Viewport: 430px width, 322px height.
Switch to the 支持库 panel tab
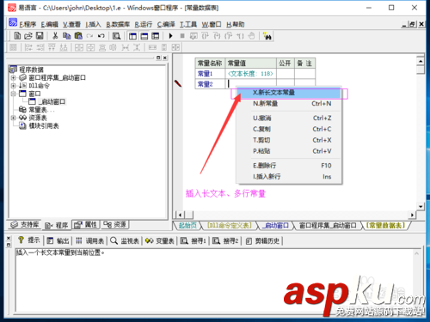25,225
